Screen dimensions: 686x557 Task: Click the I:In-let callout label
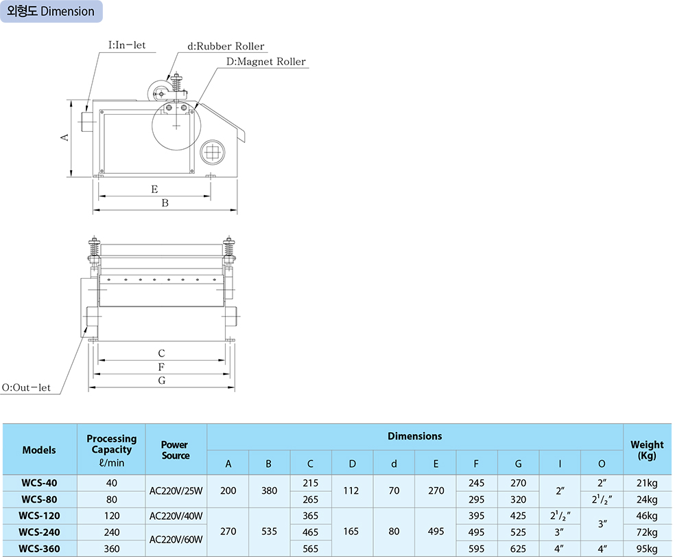tap(127, 46)
